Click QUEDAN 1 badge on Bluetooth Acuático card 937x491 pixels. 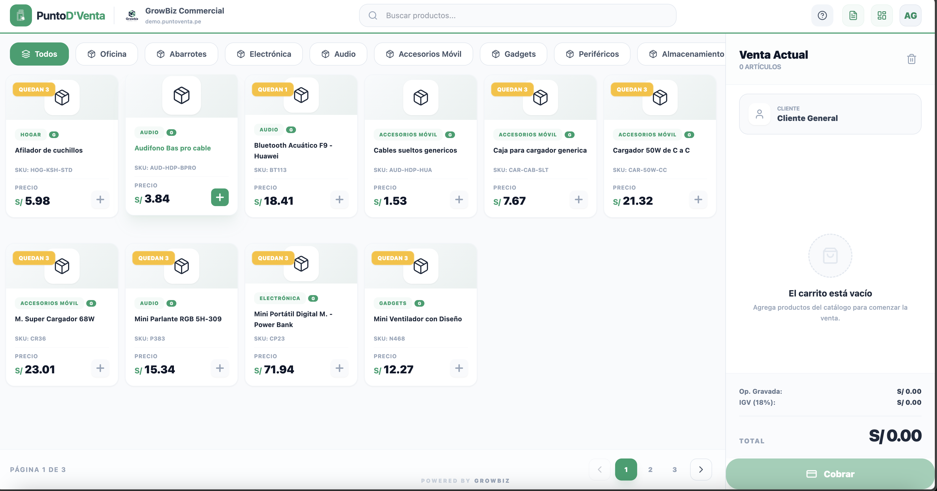273,90
